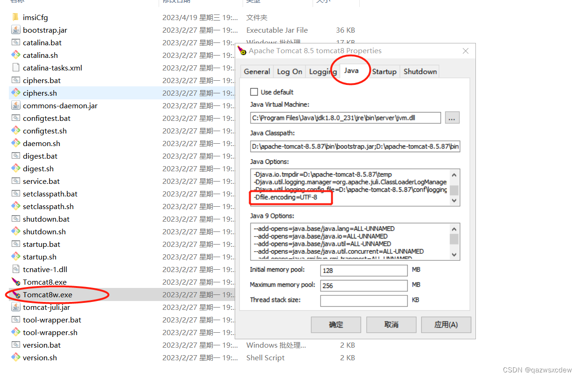Image resolution: width=579 pixels, height=378 pixels.
Task: Click the Java Options scrollbar down arrow
Action: coord(454,200)
